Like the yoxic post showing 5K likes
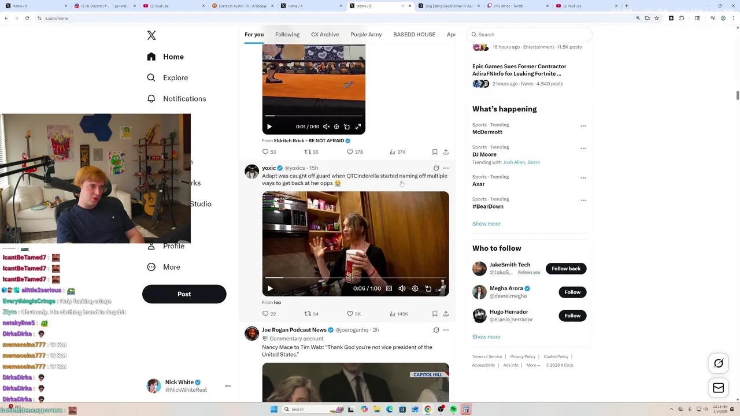This screenshot has height=416, width=740. [x=354, y=314]
